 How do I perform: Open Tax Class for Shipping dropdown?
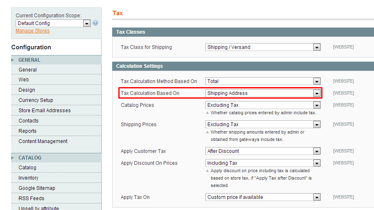263,47
